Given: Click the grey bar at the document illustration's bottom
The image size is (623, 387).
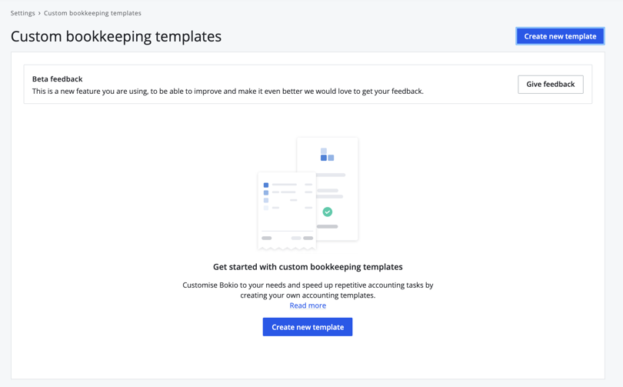Looking at the screenshot, I should tap(328, 227).
